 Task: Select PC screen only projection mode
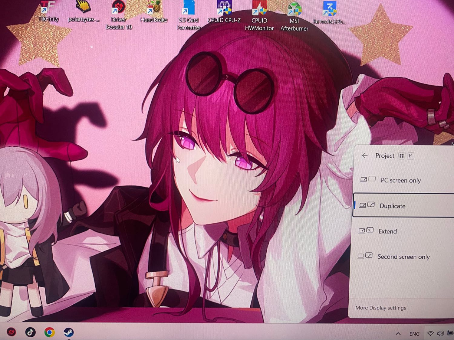pos(403,180)
